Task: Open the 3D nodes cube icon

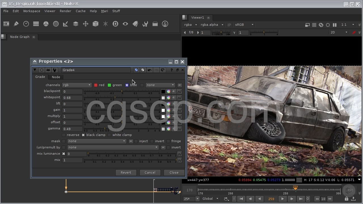Action: [96, 24]
